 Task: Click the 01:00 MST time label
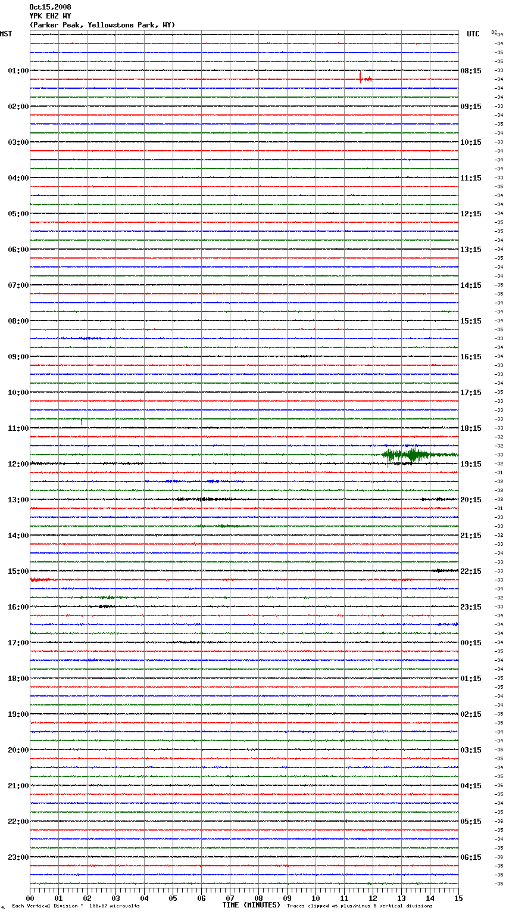18,71
